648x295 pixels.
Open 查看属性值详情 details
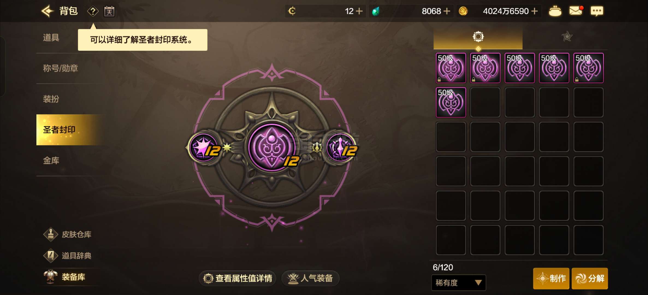(x=237, y=278)
